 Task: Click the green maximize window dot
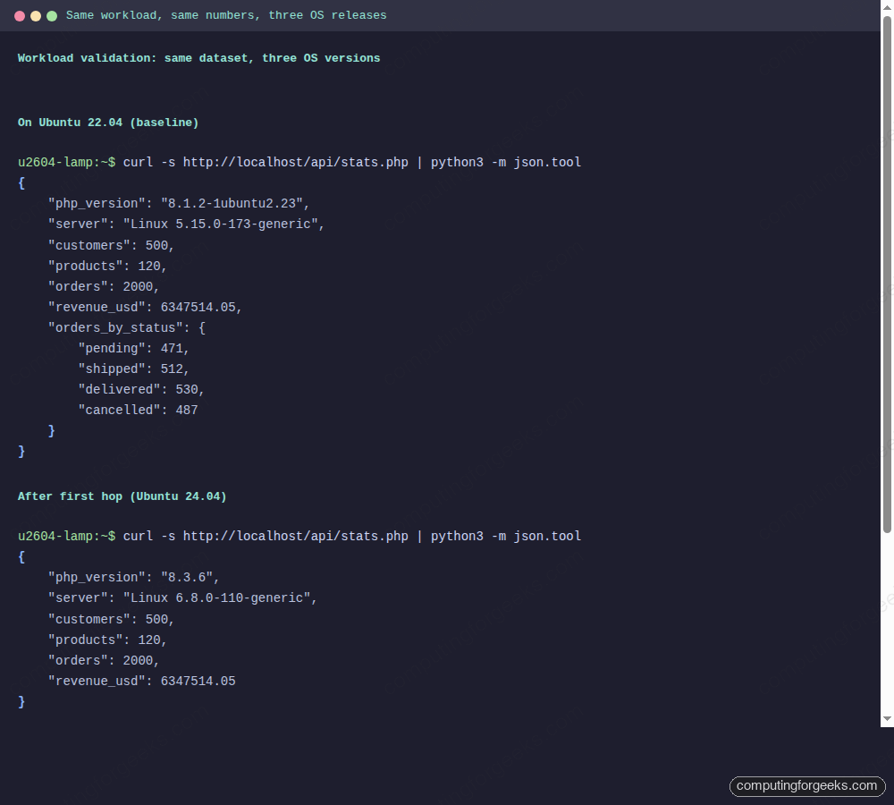click(52, 15)
